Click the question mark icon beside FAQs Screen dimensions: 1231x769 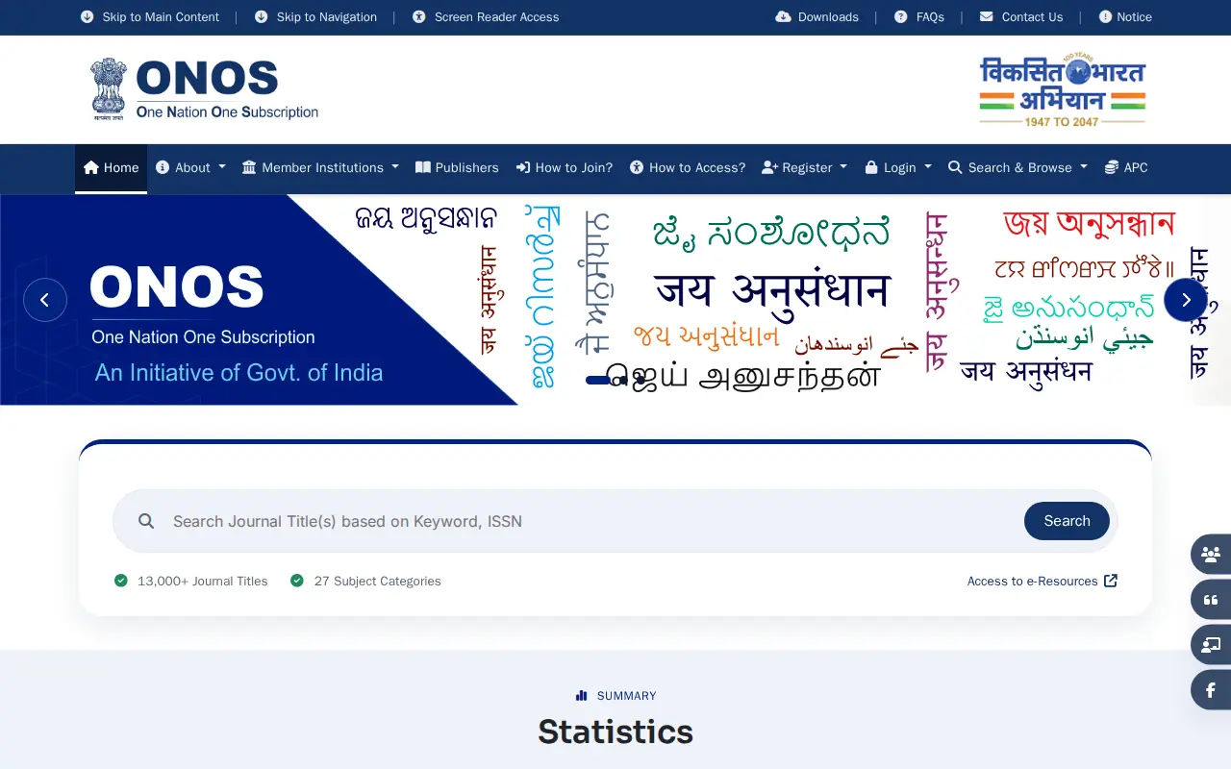[x=900, y=17]
